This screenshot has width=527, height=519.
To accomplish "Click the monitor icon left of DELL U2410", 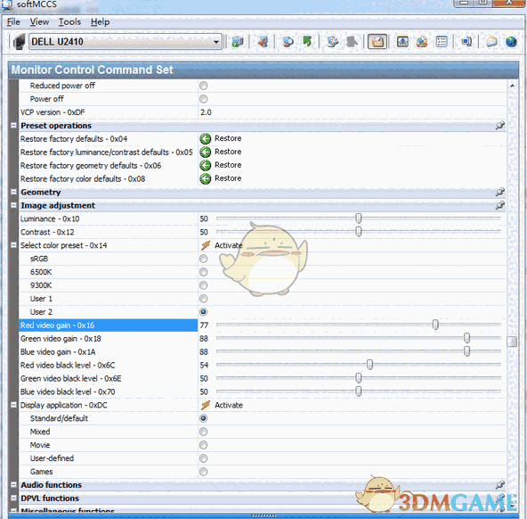I will point(19,42).
